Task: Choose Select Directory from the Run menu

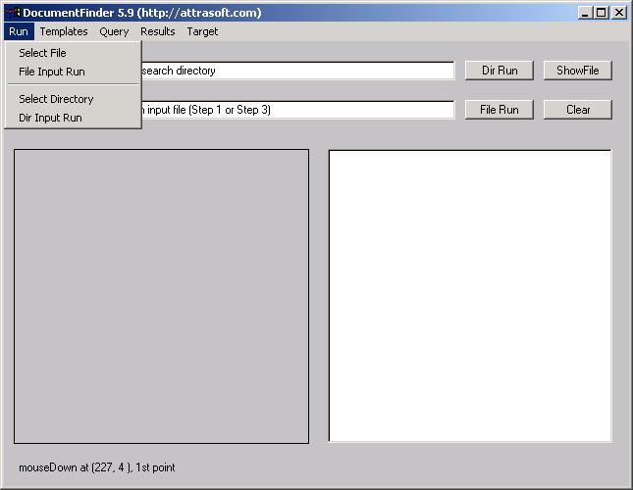Action: click(56, 99)
